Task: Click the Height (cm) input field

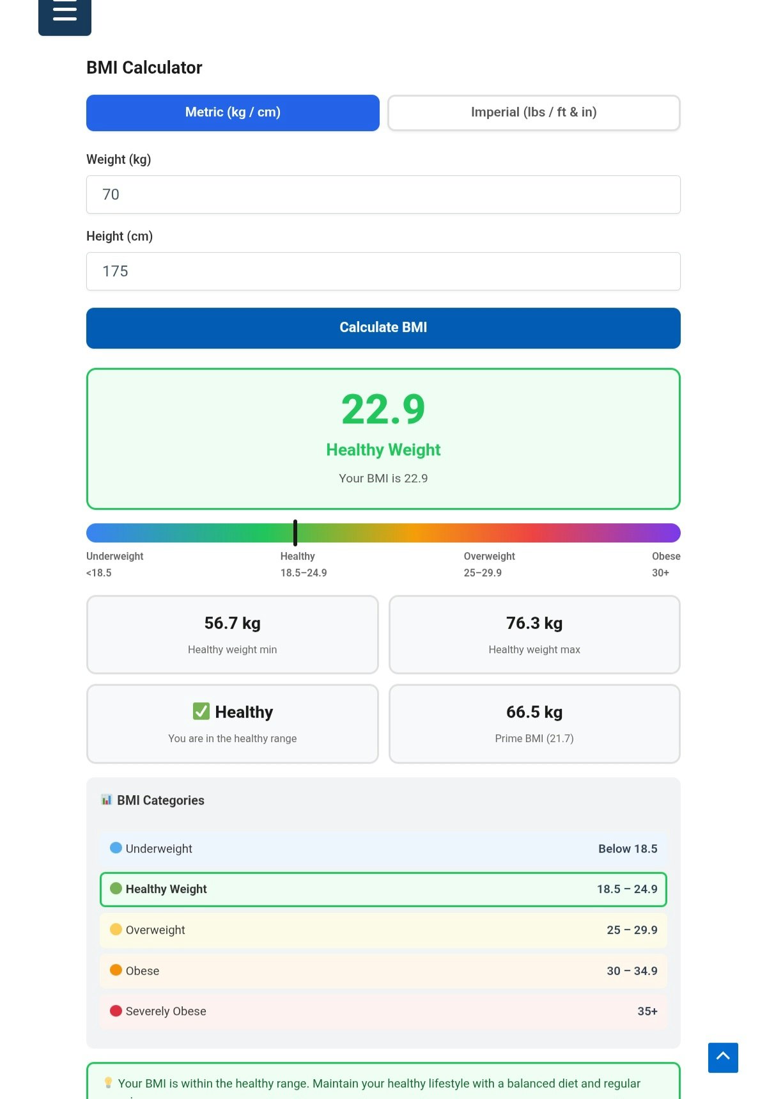Action: [383, 271]
